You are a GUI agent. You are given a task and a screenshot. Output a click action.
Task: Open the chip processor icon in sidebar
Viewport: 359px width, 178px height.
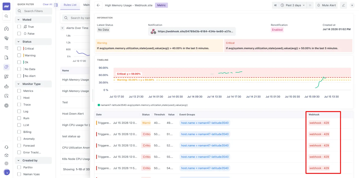tap(7, 105)
